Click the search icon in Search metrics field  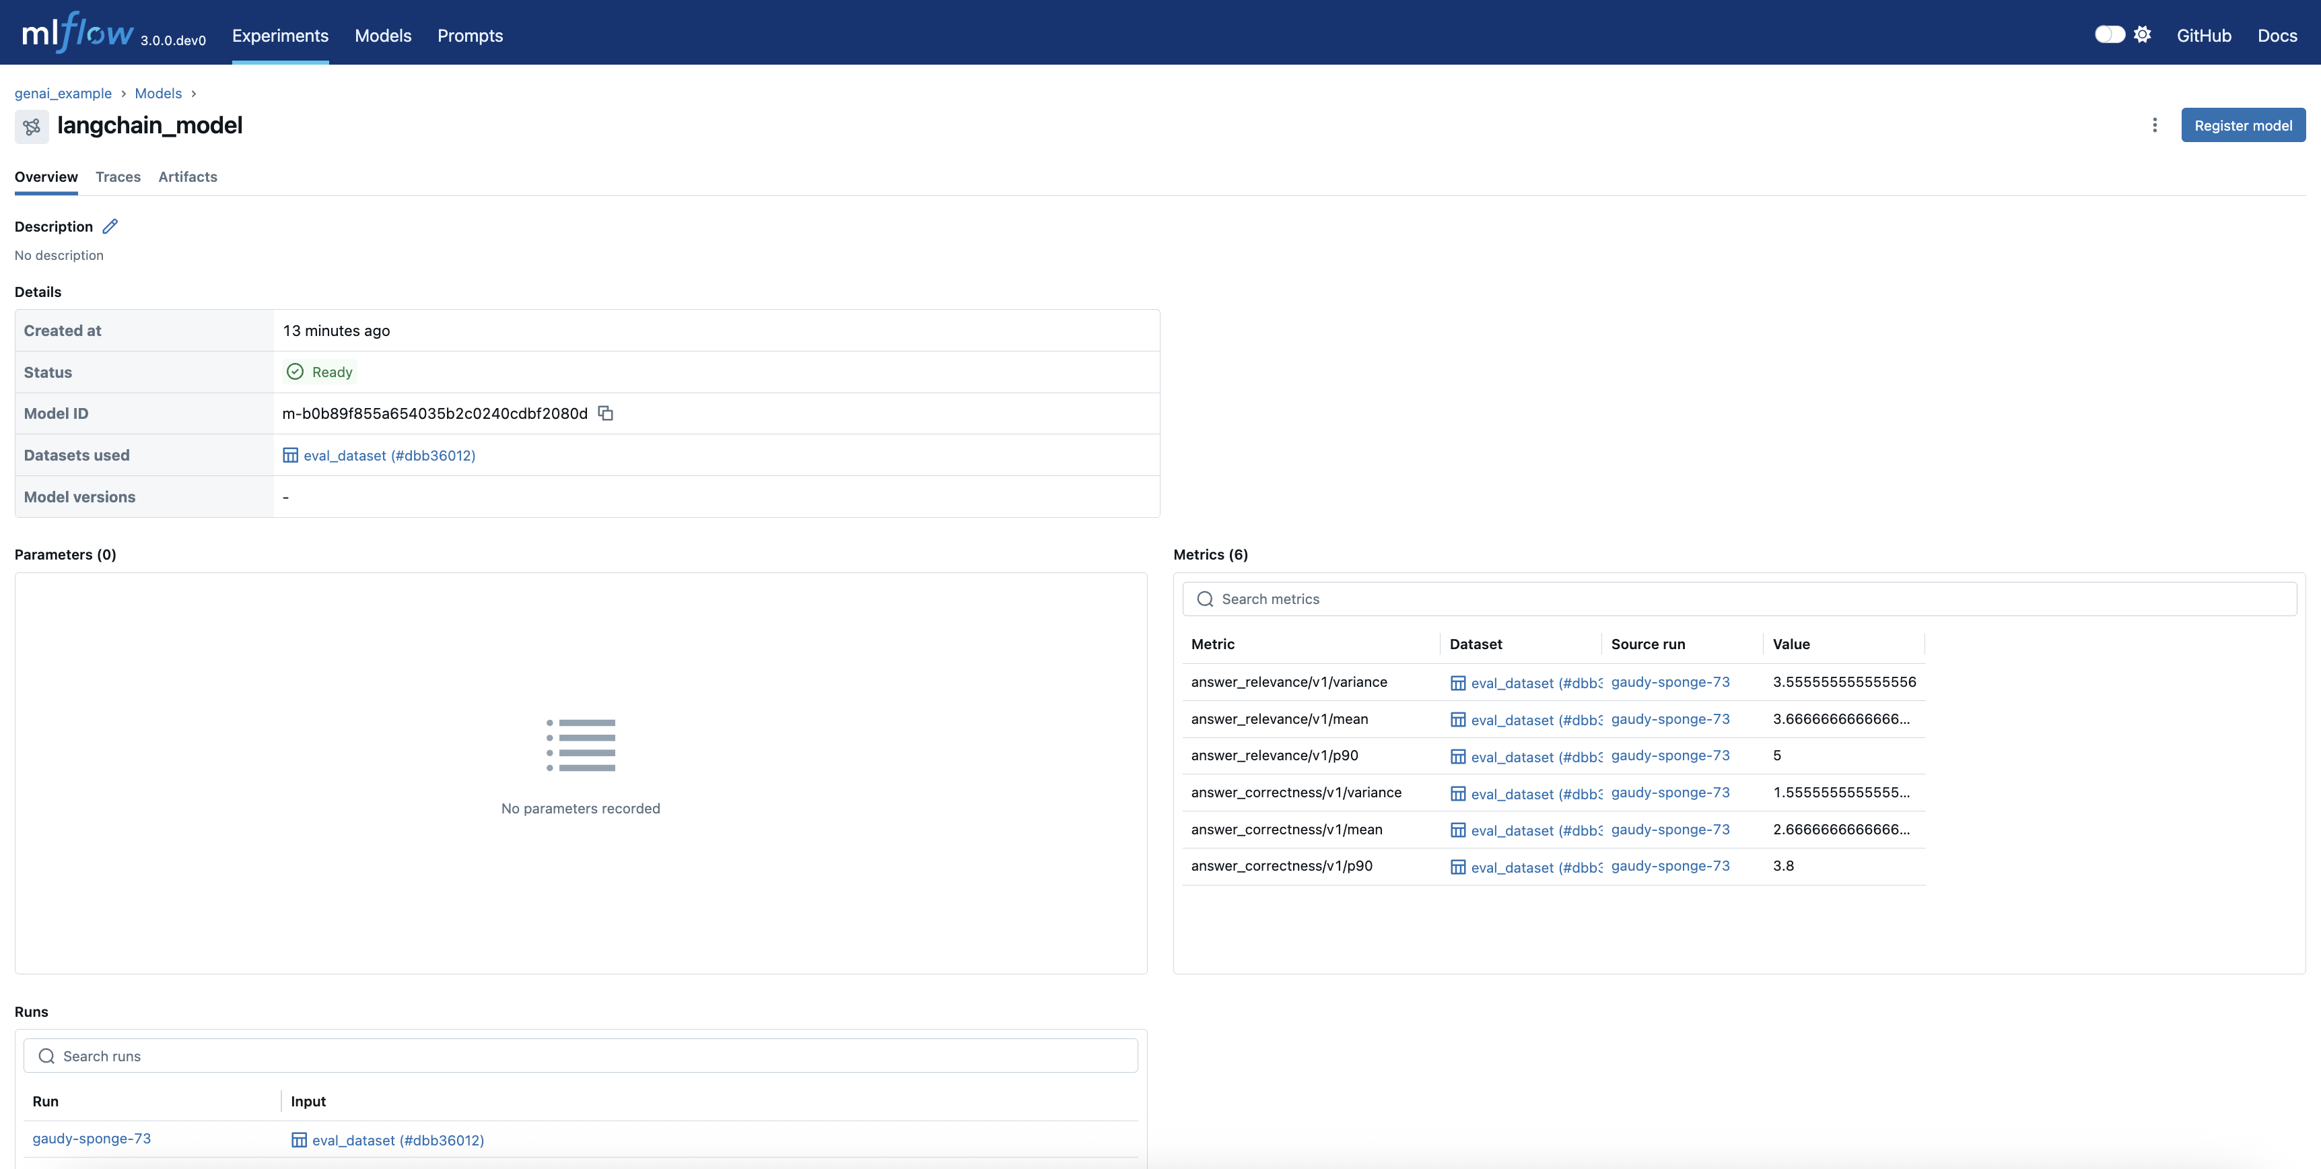point(1205,599)
